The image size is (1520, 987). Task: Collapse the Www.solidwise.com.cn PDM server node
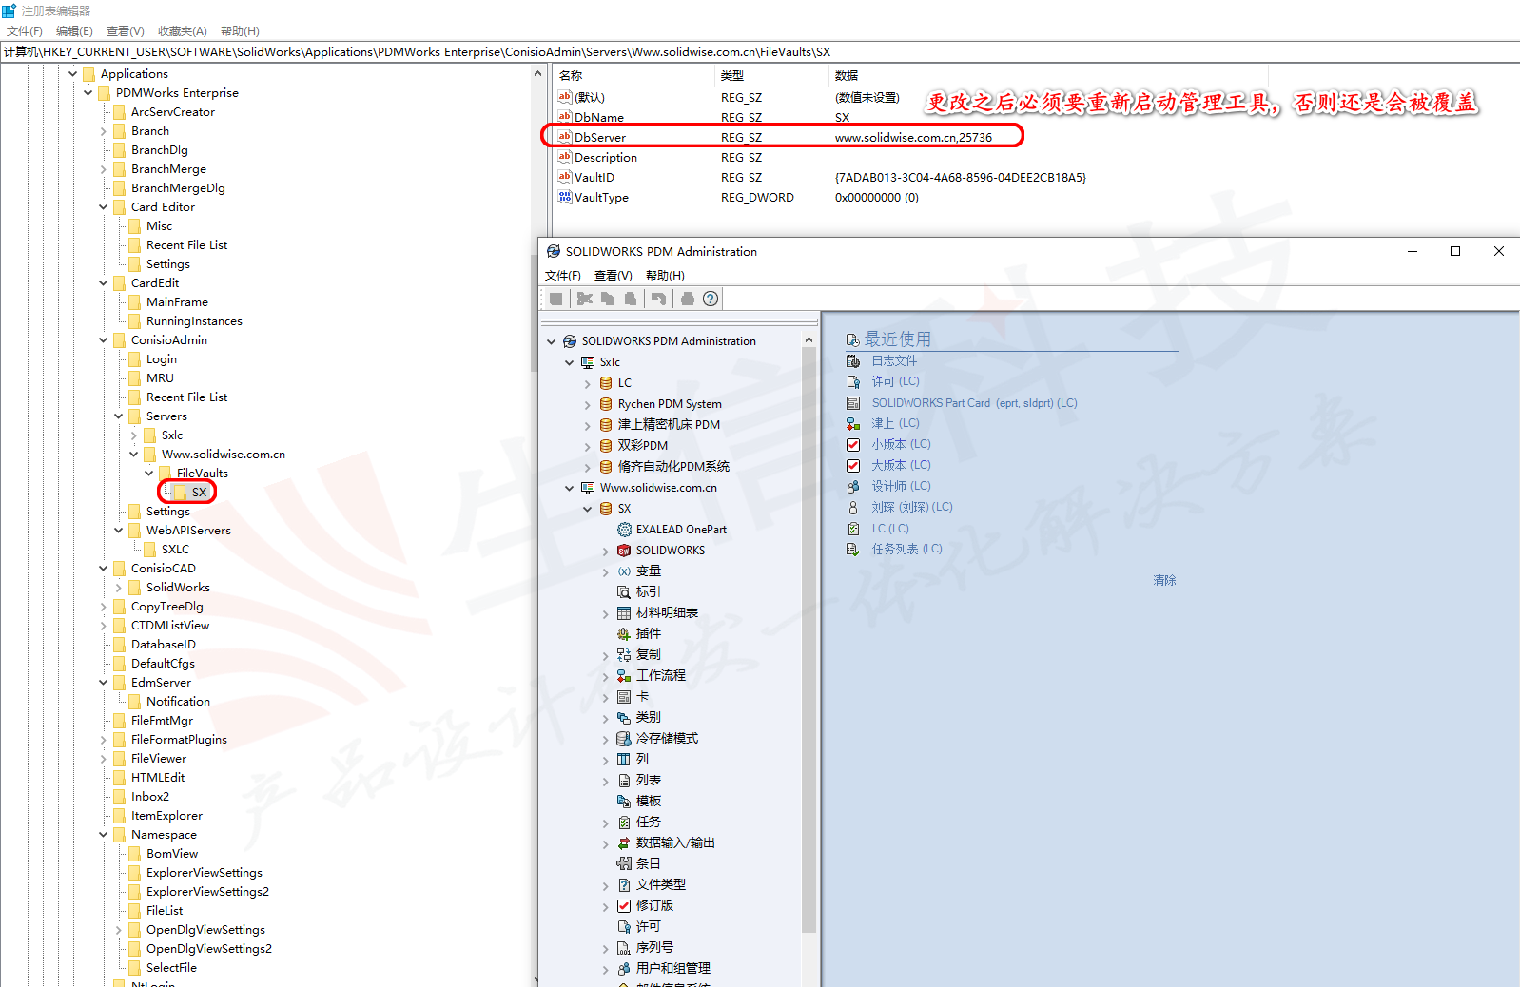coord(570,488)
